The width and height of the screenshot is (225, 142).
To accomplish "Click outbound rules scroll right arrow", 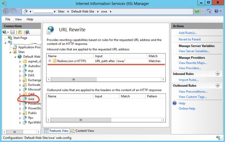I will pyautogui.click(x=163, y=120).
